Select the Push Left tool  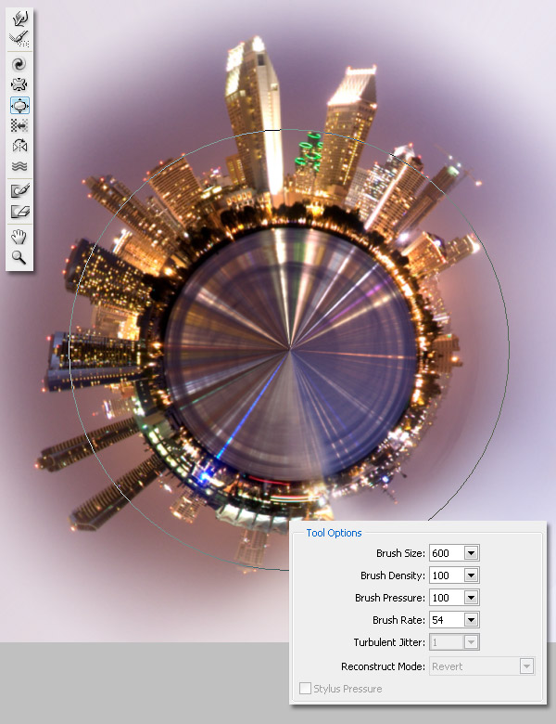point(19,125)
